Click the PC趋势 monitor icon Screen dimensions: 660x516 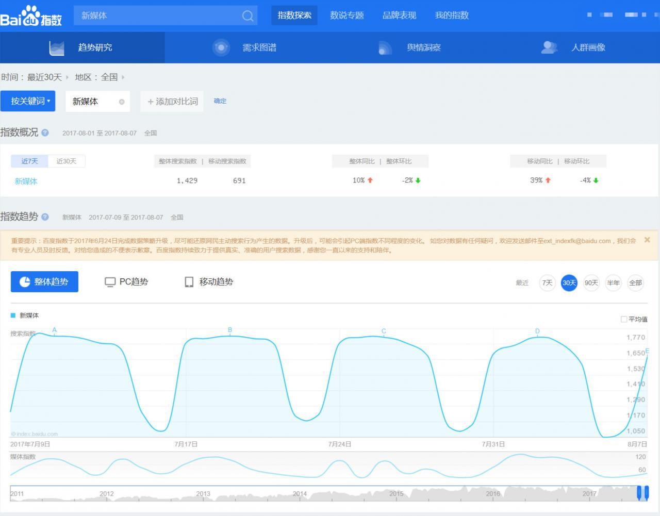110,282
